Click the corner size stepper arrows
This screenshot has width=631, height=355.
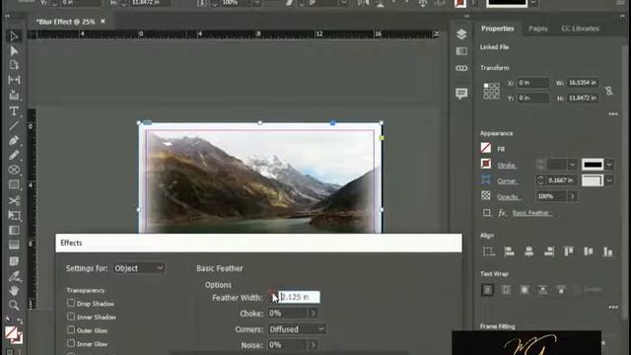tap(540, 180)
